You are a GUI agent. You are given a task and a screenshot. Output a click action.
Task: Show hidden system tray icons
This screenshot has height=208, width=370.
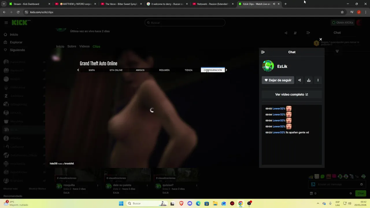pos(318,203)
